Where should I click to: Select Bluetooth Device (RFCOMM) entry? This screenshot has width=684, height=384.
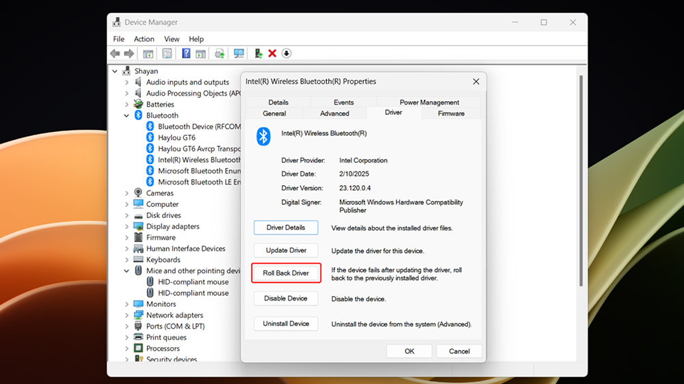pos(194,126)
